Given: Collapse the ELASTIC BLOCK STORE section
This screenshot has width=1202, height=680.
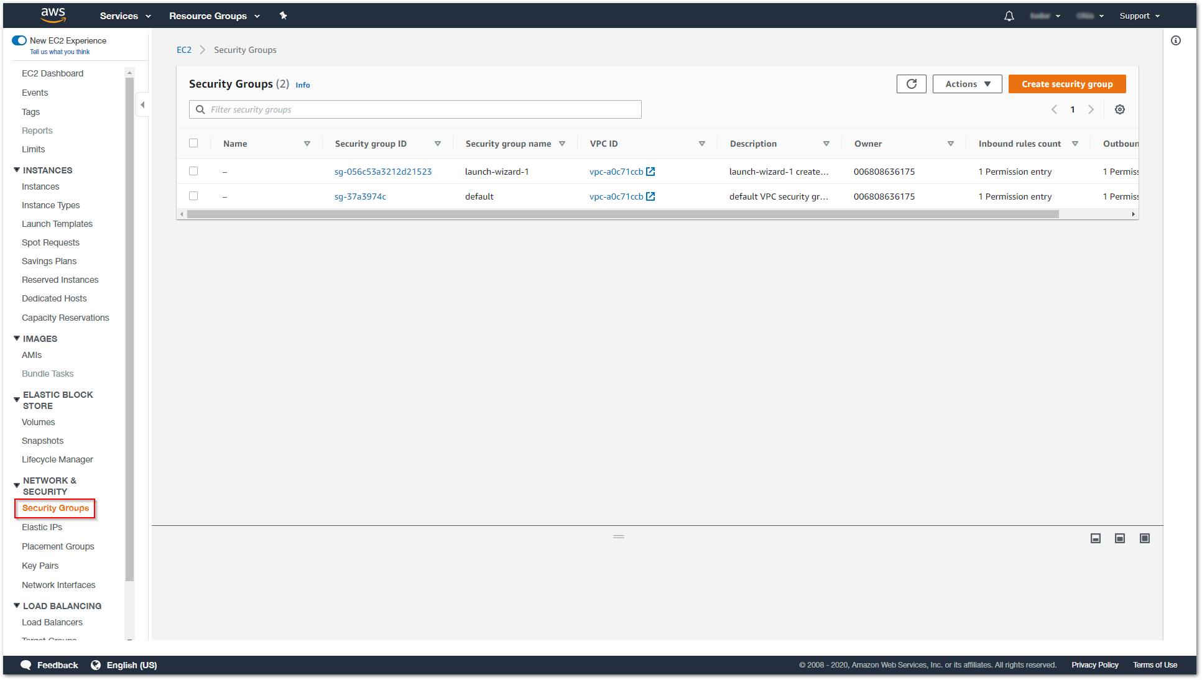Looking at the screenshot, I should (17, 400).
